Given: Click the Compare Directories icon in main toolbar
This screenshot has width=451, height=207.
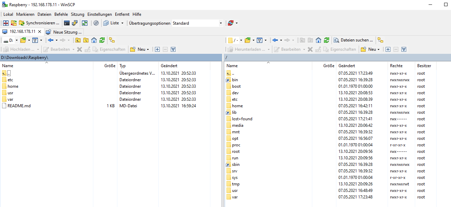Looking at the screenshot, I should click(x=6, y=23).
